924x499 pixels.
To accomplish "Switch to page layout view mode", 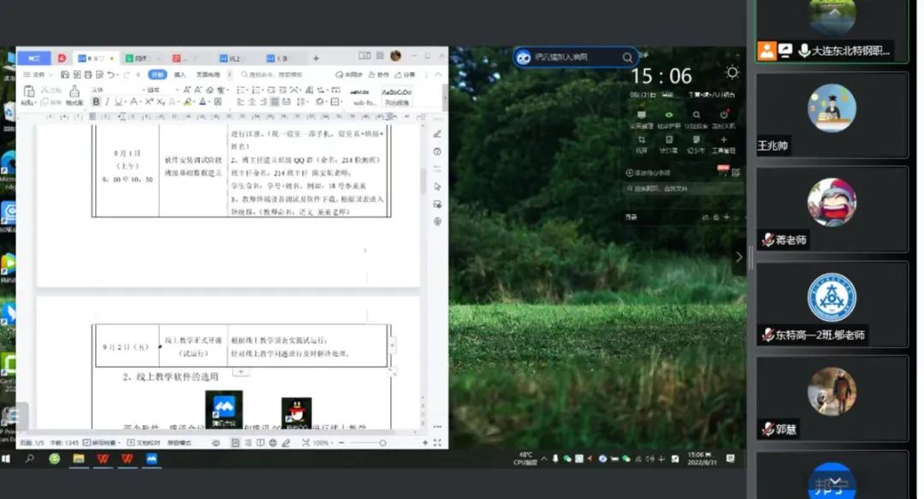I will coord(236,443).
